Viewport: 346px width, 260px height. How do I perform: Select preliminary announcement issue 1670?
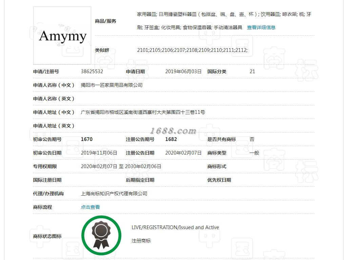click(87, 139)
